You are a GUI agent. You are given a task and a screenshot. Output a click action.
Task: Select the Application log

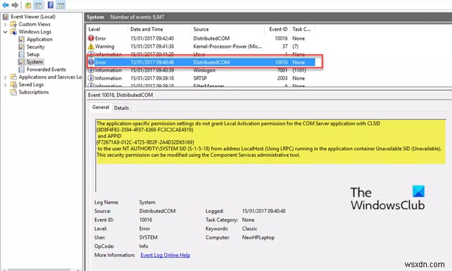point(39,39)
